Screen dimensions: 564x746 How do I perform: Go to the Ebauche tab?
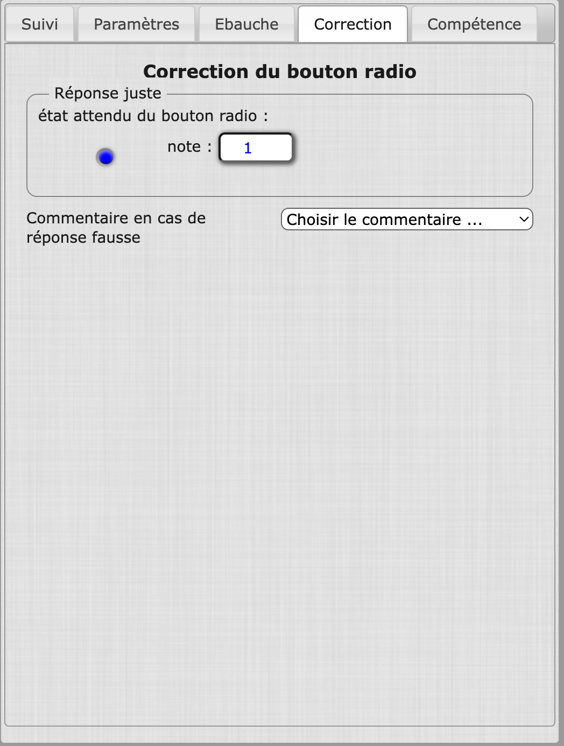coord(246,24)
